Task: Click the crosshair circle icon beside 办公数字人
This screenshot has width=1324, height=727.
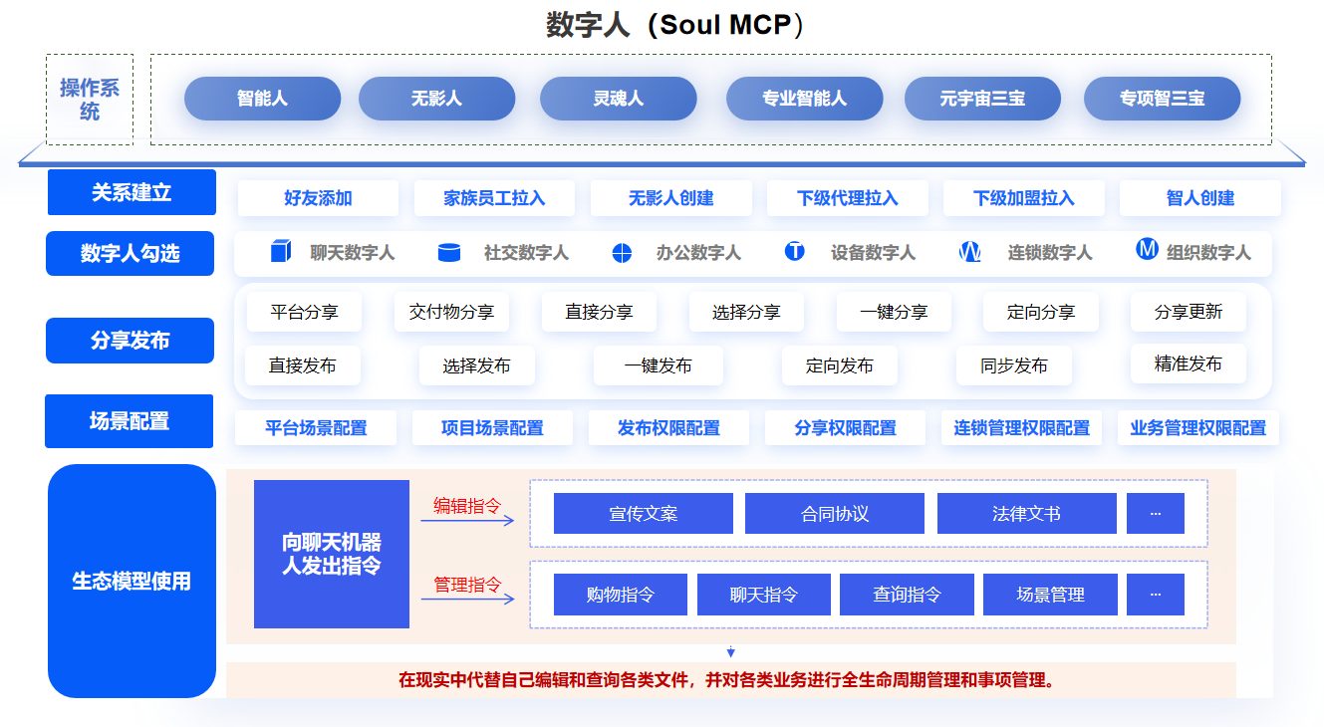Action: click(x=622, y=253)
